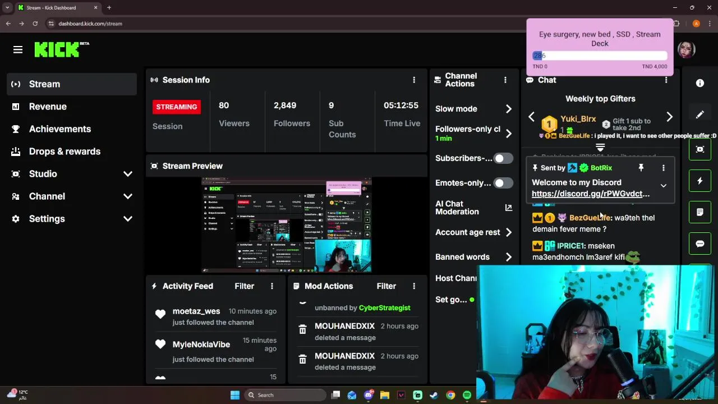718x404 pixels.
Task: Open the hamburger navigation menu
Action: pos(18,50)
